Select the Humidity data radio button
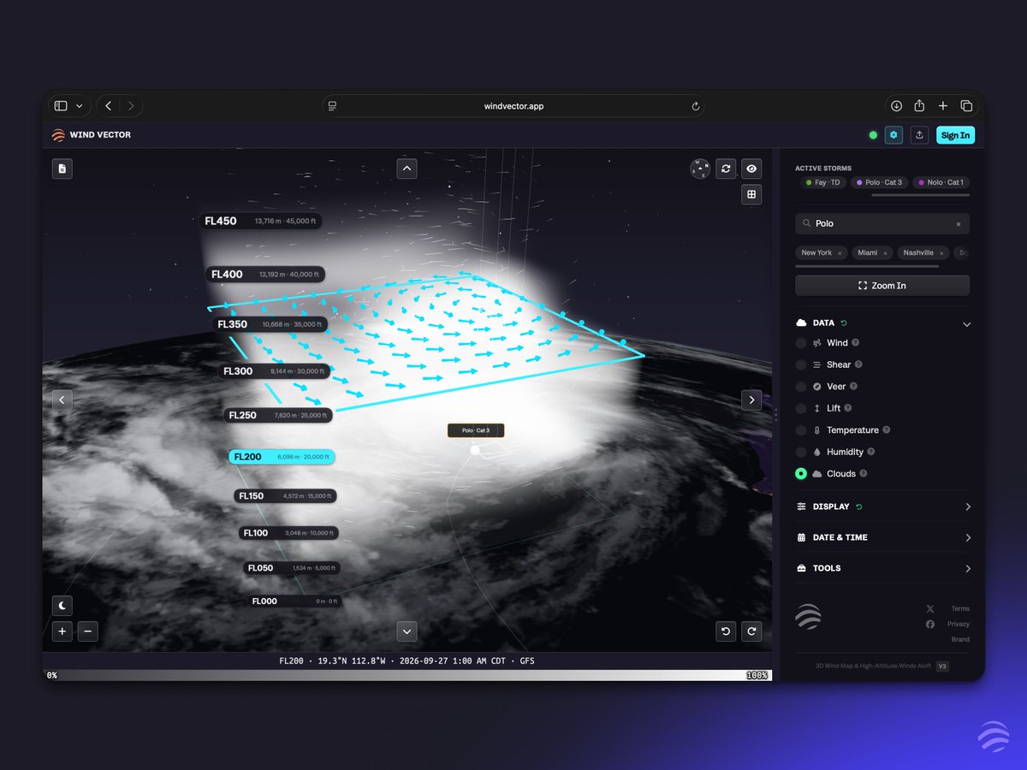 801,452
